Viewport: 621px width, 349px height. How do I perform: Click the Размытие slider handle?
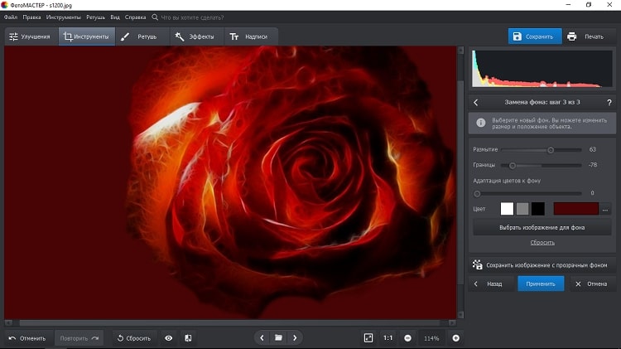tap(551, 150)
